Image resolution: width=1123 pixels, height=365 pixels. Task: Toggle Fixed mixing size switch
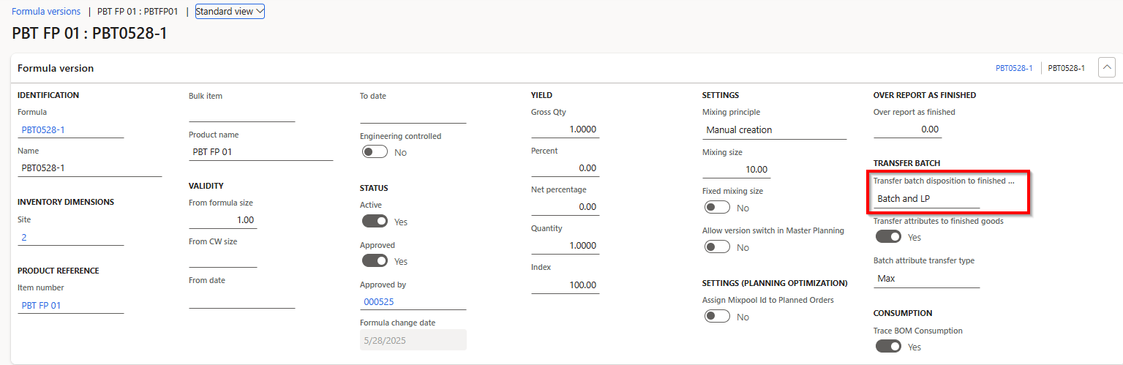[717, 208]
